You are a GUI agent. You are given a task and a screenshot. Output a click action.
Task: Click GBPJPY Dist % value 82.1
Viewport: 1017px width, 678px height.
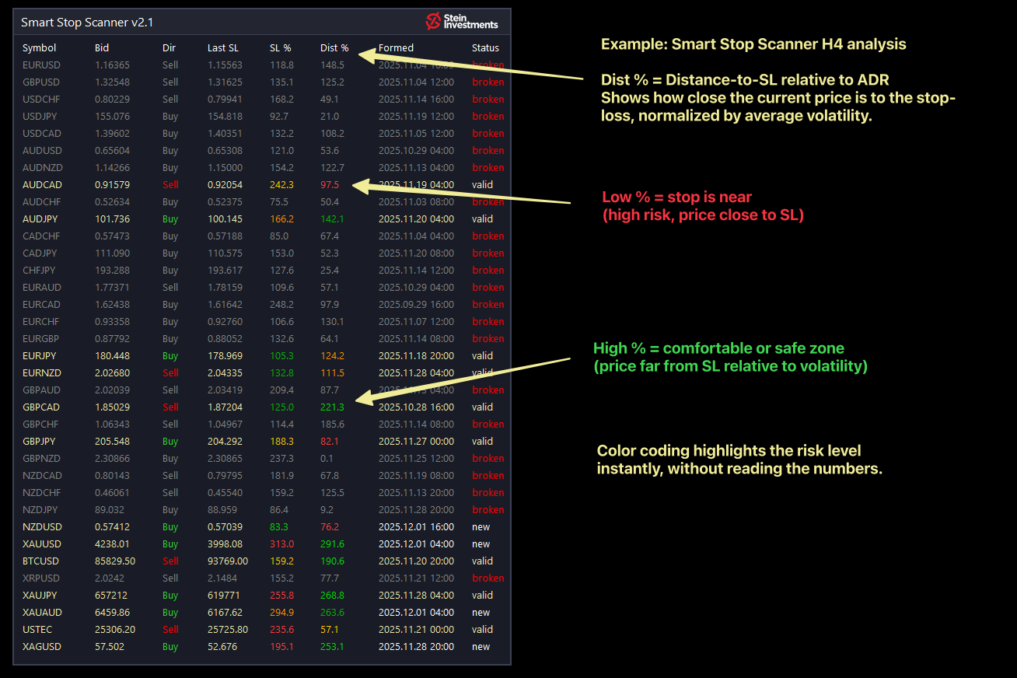(x=330, y=442)
